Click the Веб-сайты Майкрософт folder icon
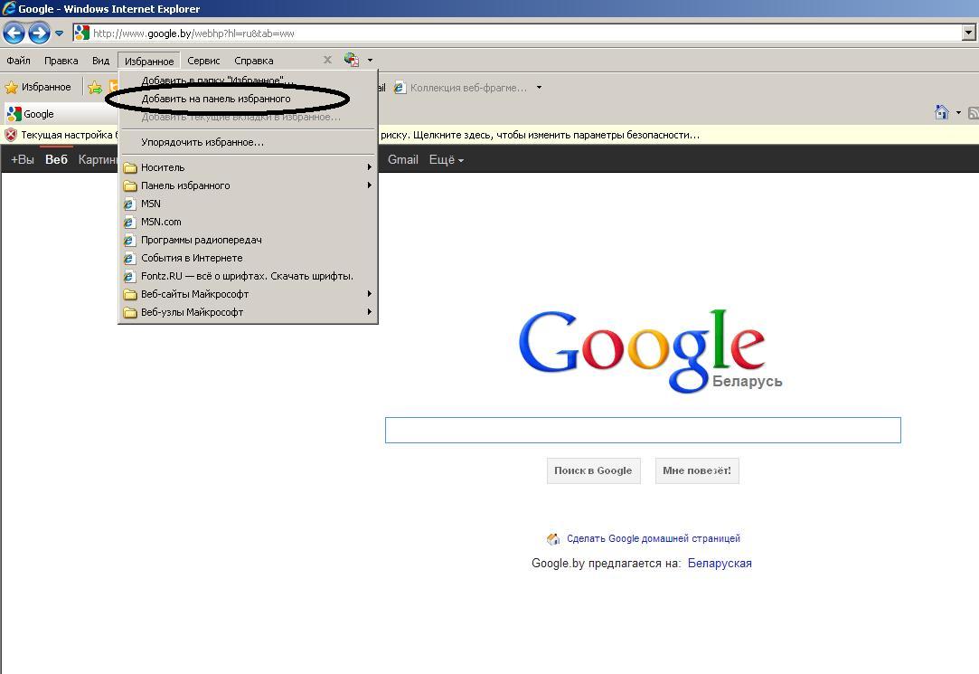Image resolution: width=979 pixels, height=674 pixels. click(x=130, y=294)
